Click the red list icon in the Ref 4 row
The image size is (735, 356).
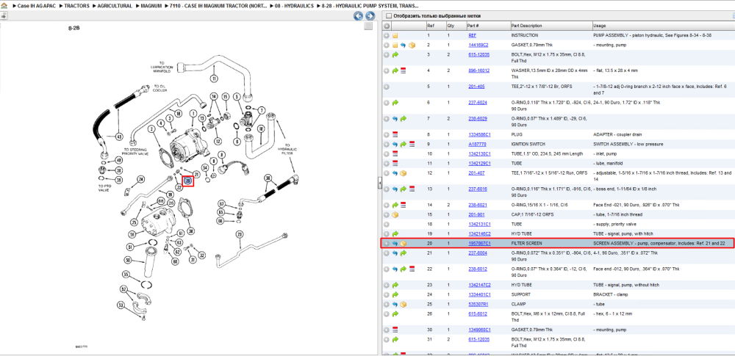click(x=403, y=70)
